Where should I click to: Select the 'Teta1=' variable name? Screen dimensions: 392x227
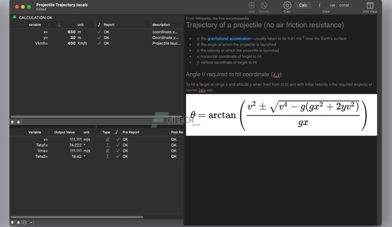click(42, 145)
